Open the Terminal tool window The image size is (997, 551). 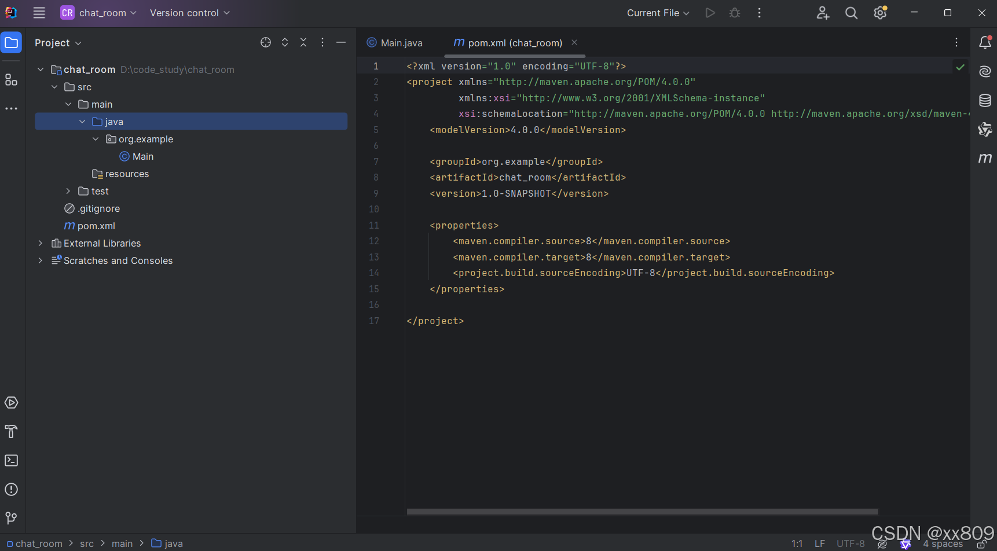(12, 460)
